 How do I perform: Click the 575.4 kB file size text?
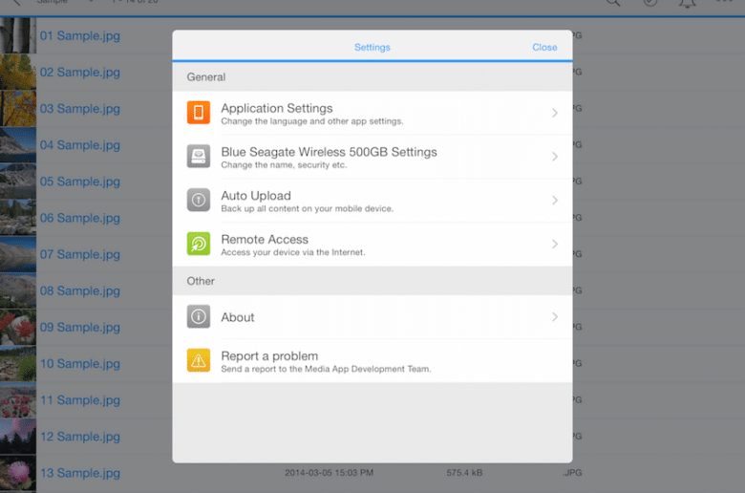click(464, 473)
